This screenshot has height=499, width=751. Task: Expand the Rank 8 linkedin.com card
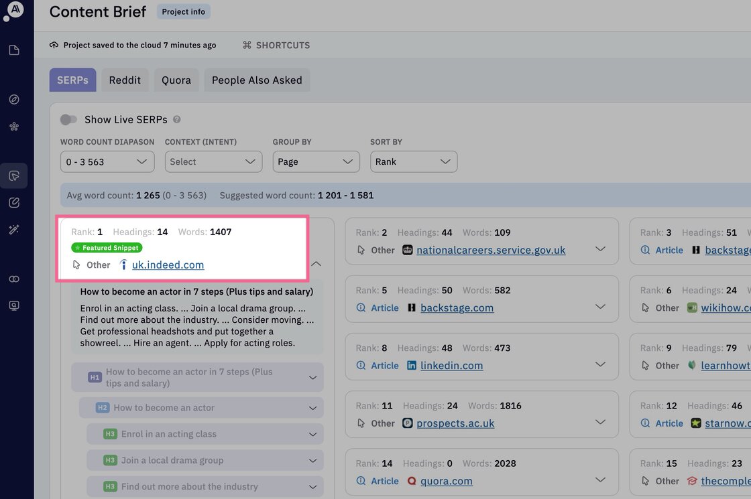pos(600,364)
